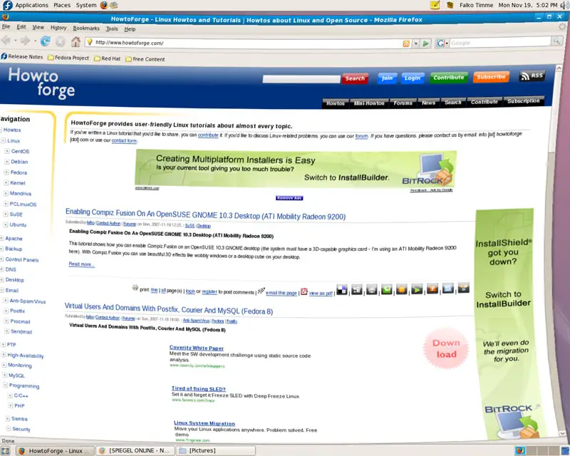Click the printer icon beside 'print'
The height and width of the screenshot is (456, 570).
click(x=135, y=288)
